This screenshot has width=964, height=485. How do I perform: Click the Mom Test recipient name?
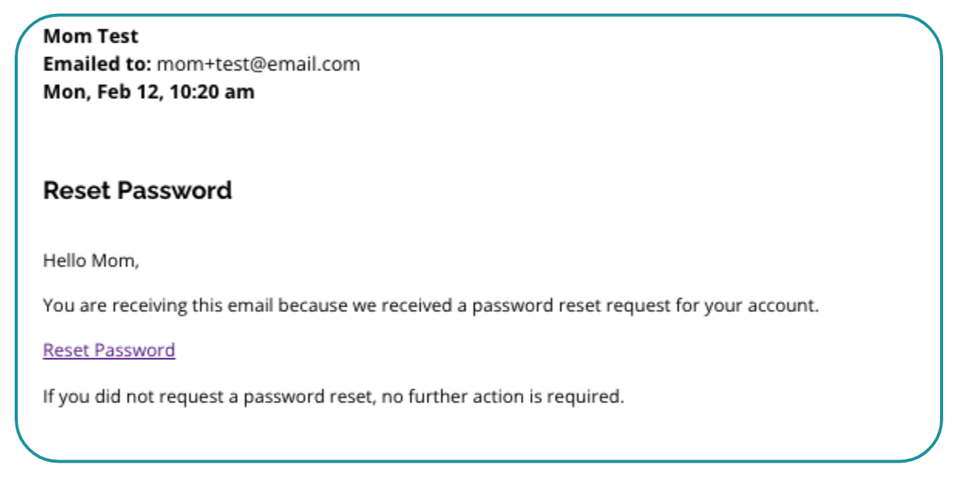[x=90, y=36]
